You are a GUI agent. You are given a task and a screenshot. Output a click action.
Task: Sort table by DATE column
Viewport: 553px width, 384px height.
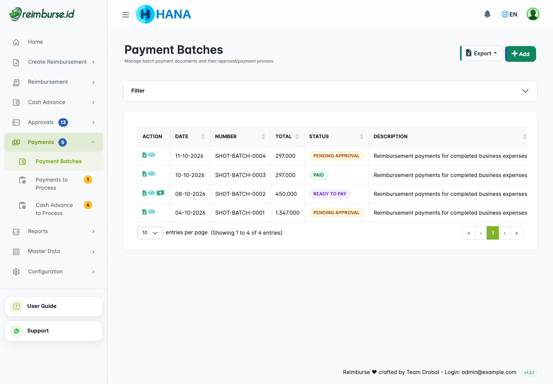[x=190, y=137]
